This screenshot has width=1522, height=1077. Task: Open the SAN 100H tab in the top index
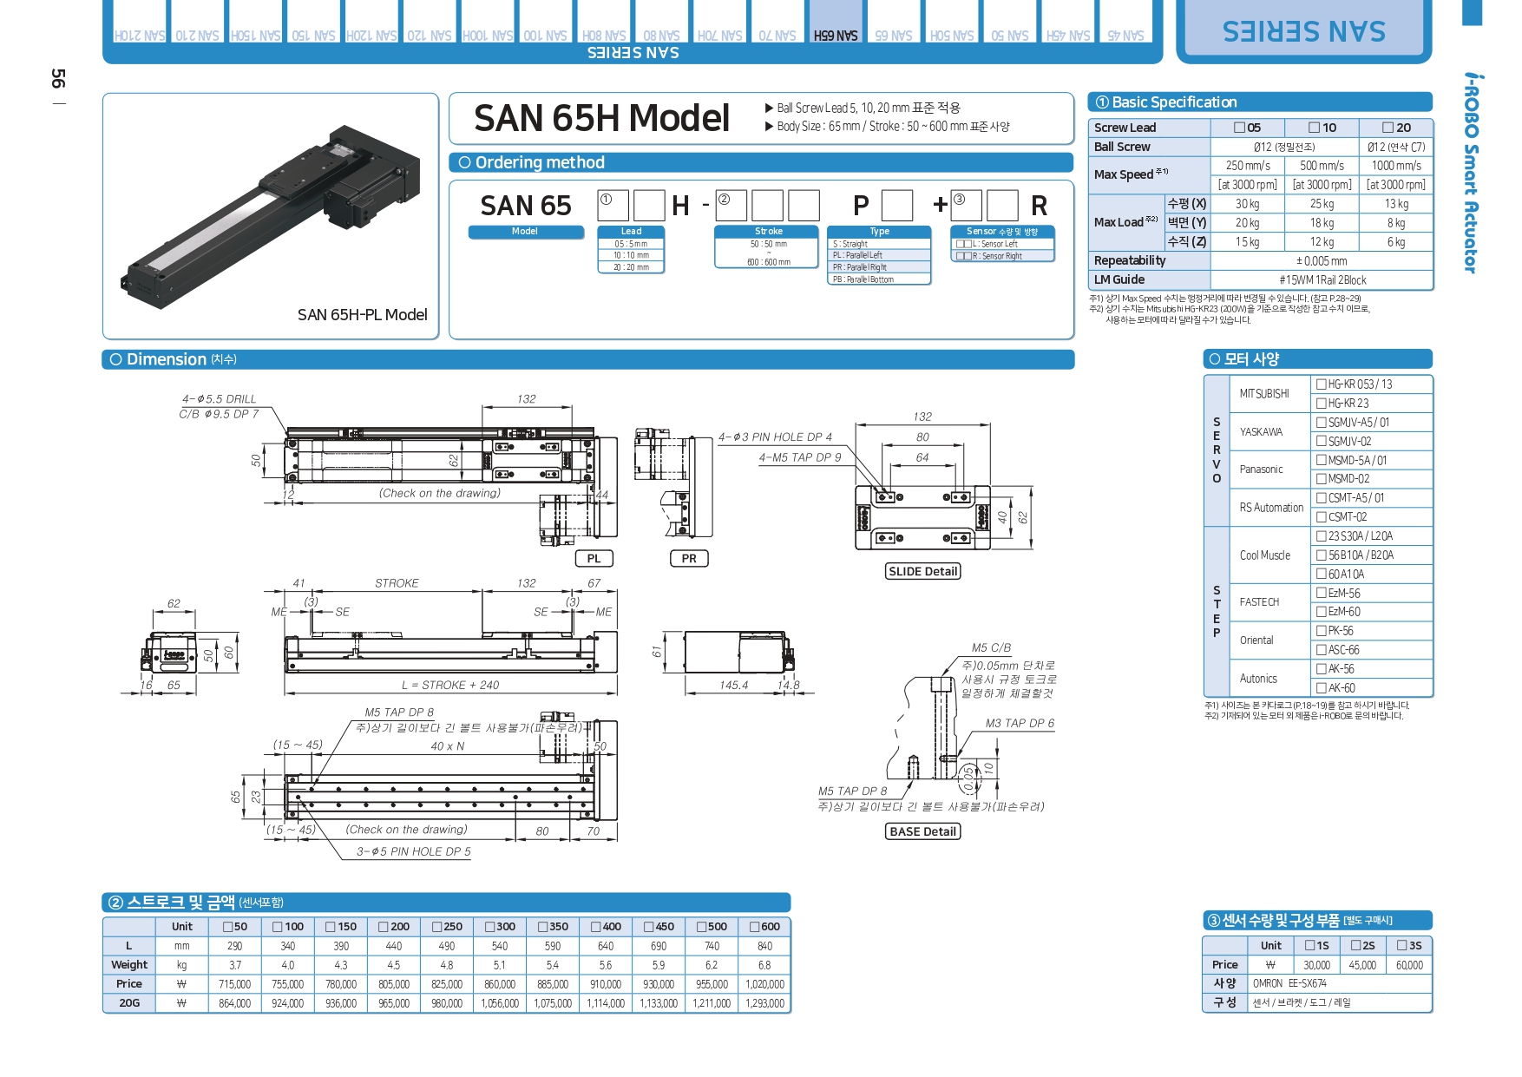(488, 23)
